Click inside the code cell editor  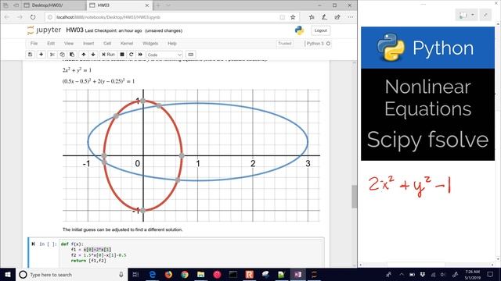coord(191,252)
